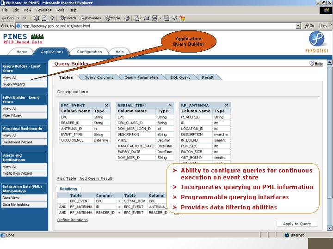Open Filter Wizard in the sidebar
This screenshot has width=333, height=249.
point(24,115)
